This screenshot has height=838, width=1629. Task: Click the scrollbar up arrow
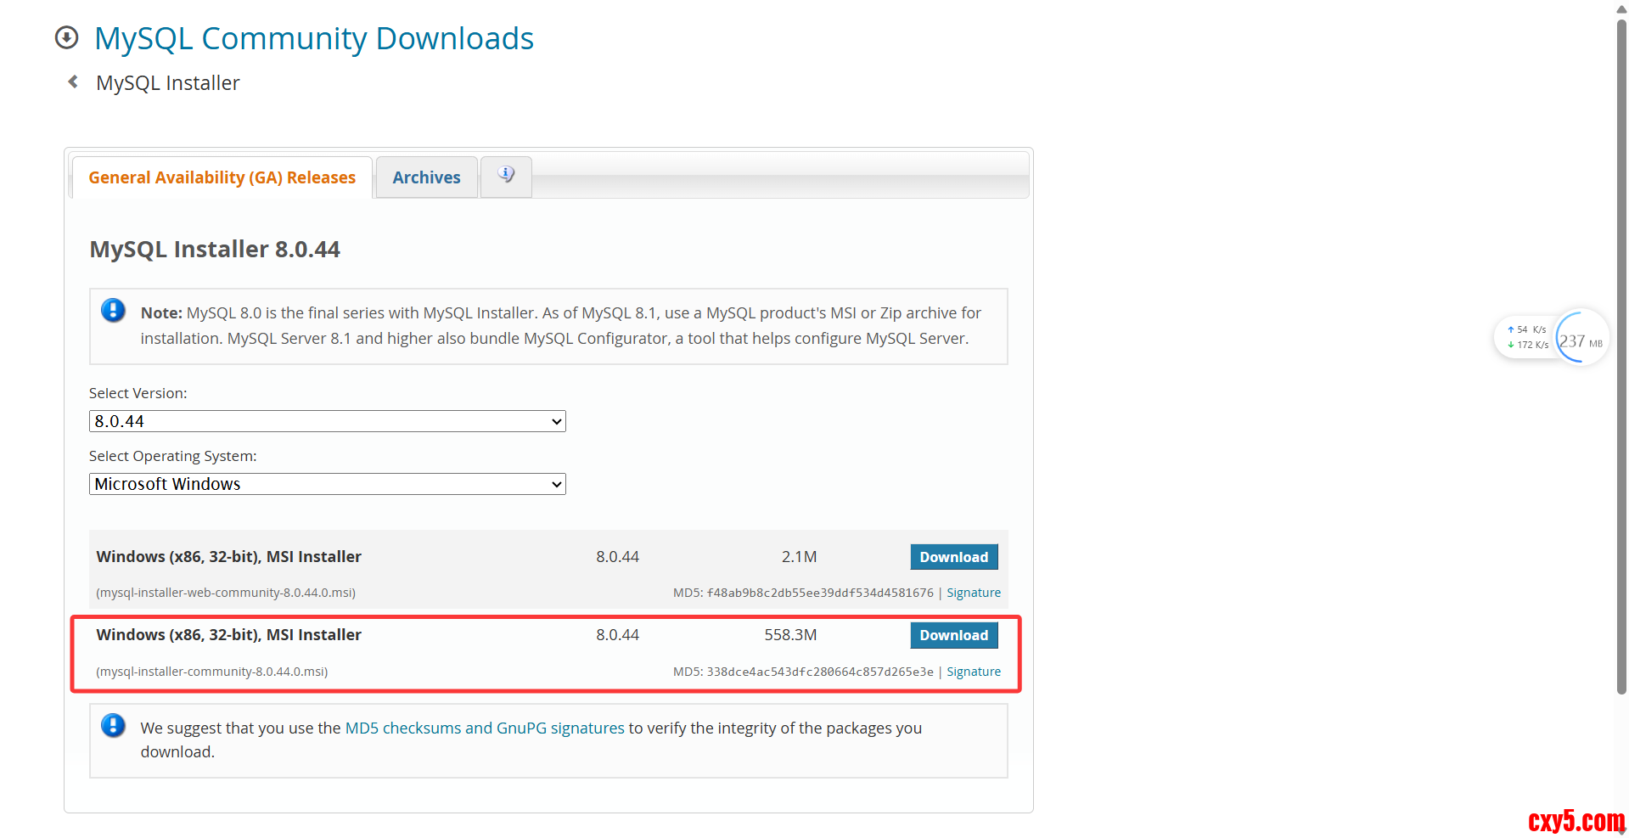pyautogui.click(x=1621, y=8)
